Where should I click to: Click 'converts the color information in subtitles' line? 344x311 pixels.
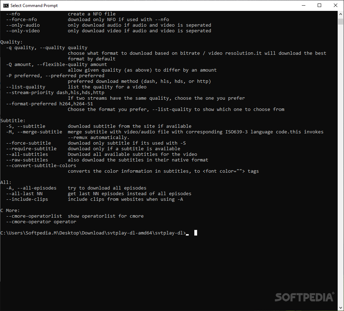coord(163,171)
